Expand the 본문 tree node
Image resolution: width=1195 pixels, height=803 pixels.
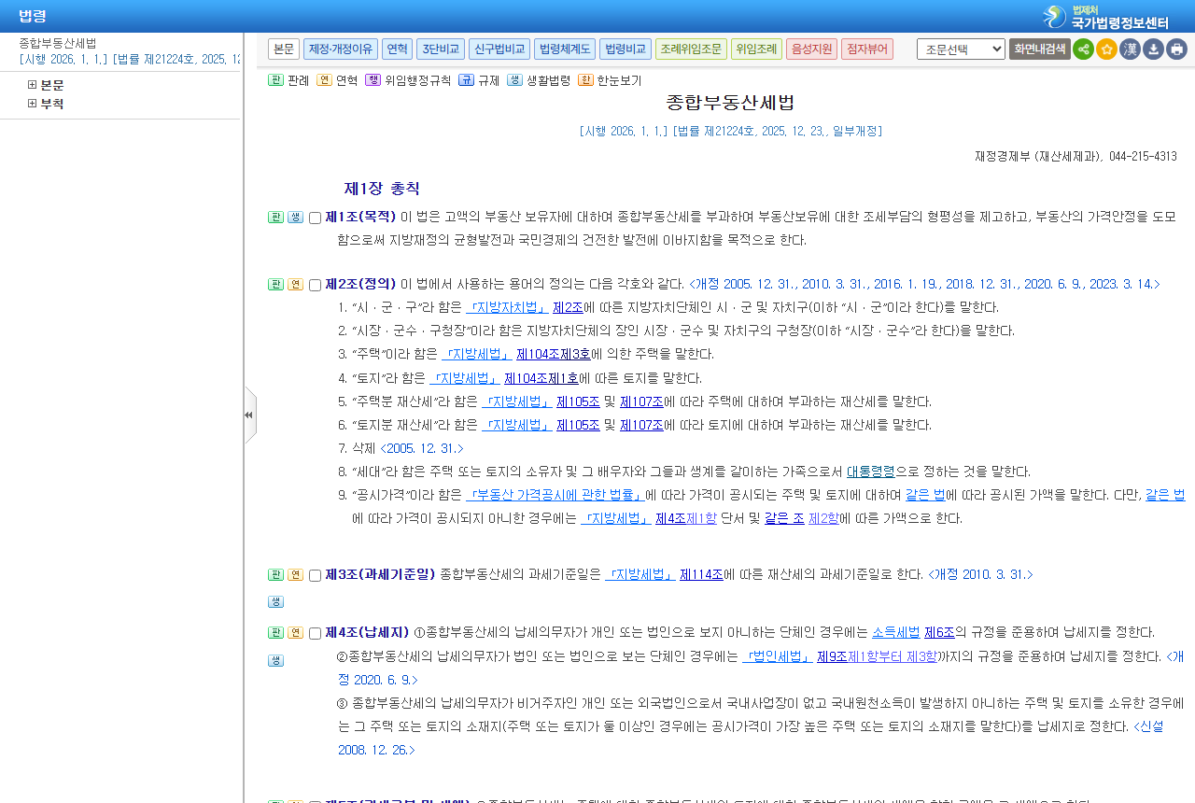coord(33,85)
